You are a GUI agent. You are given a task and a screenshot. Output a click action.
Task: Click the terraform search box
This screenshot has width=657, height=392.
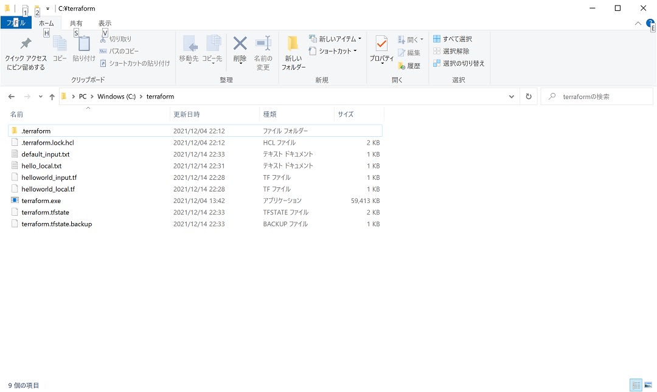(597, 97)
